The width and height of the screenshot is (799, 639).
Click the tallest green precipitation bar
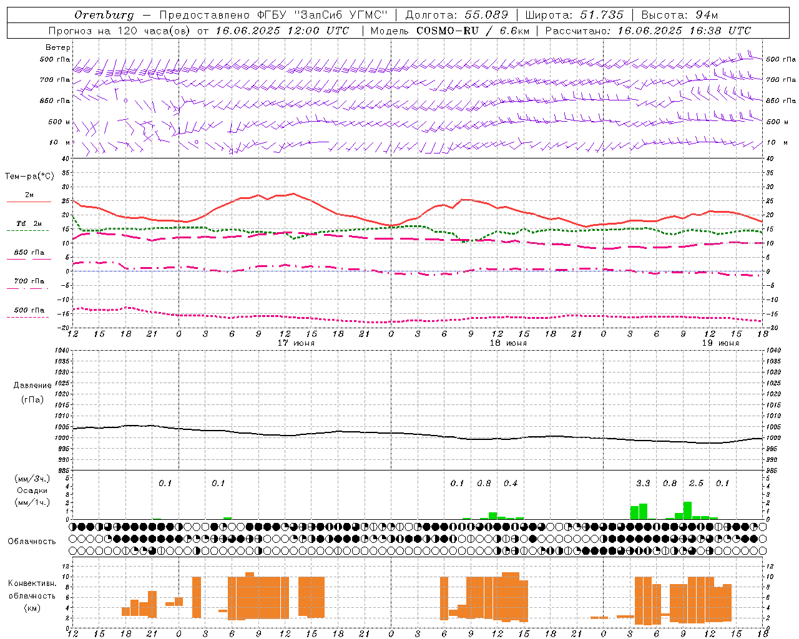point(687,510)
